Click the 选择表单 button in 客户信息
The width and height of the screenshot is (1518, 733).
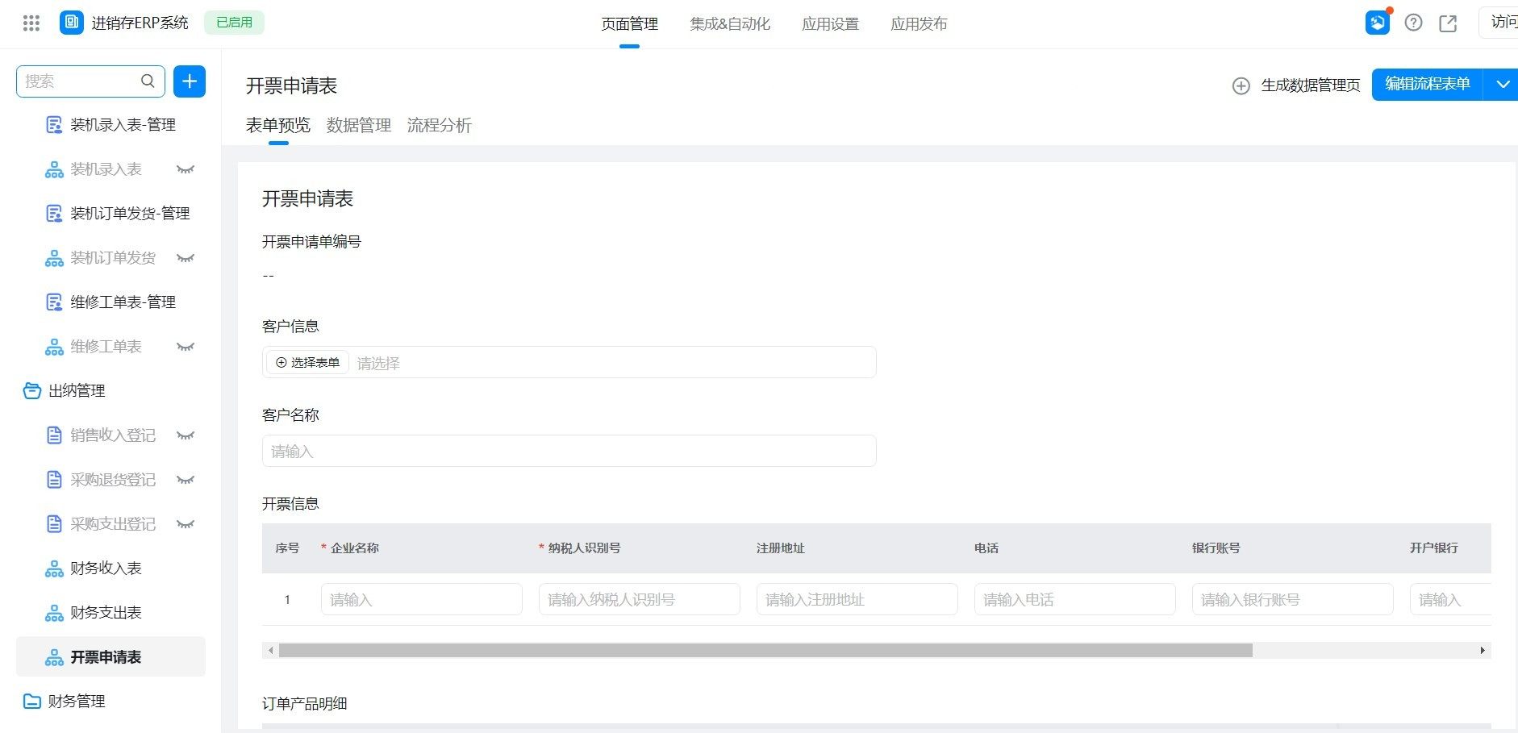[308, 363]
